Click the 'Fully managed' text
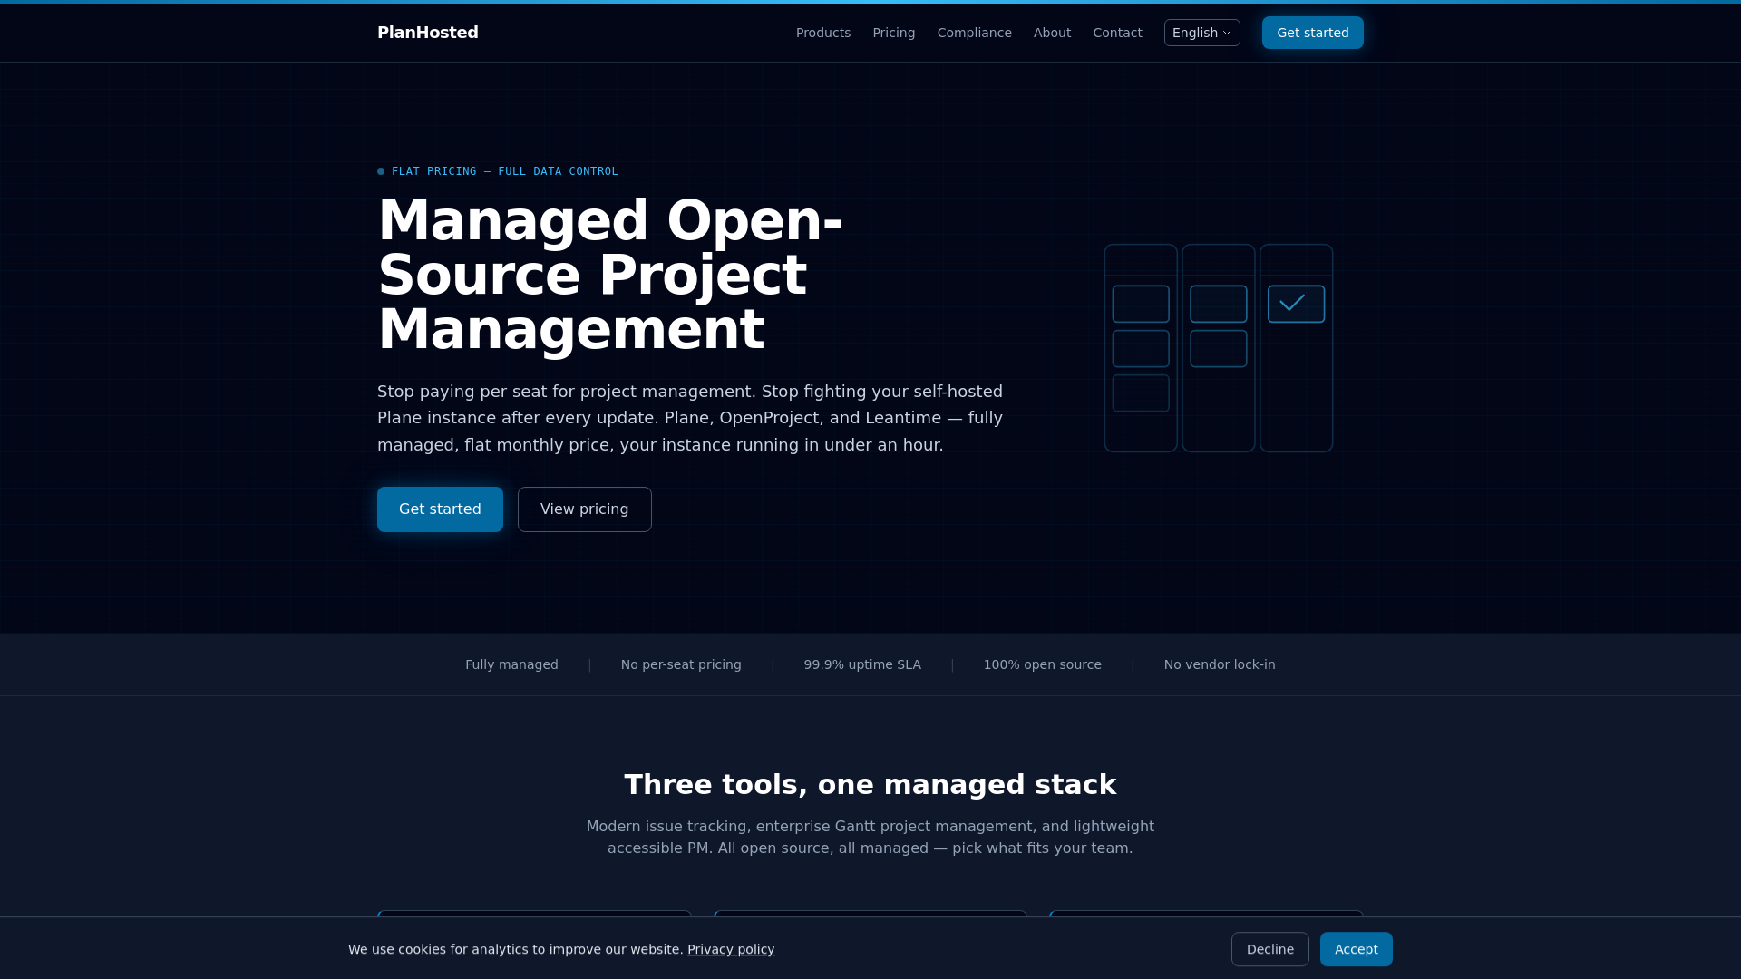The image size is (1741, 979). tap(511, 664)
